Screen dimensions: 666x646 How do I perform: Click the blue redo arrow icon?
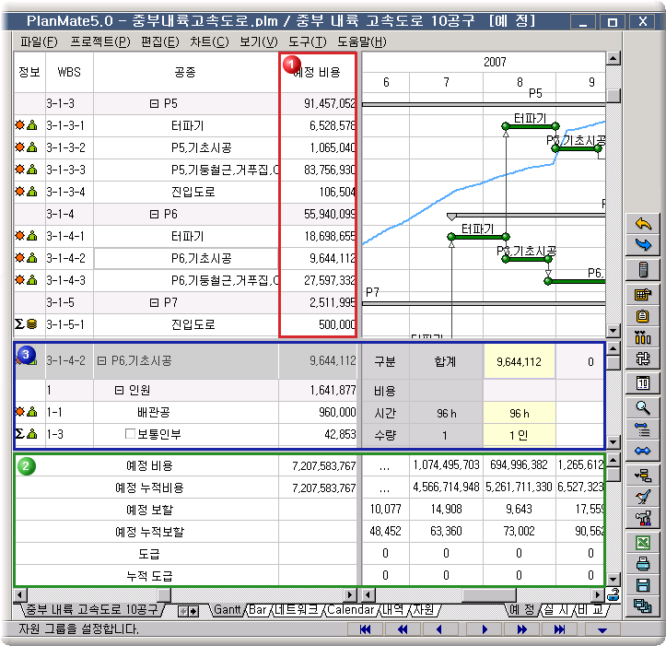643,245
